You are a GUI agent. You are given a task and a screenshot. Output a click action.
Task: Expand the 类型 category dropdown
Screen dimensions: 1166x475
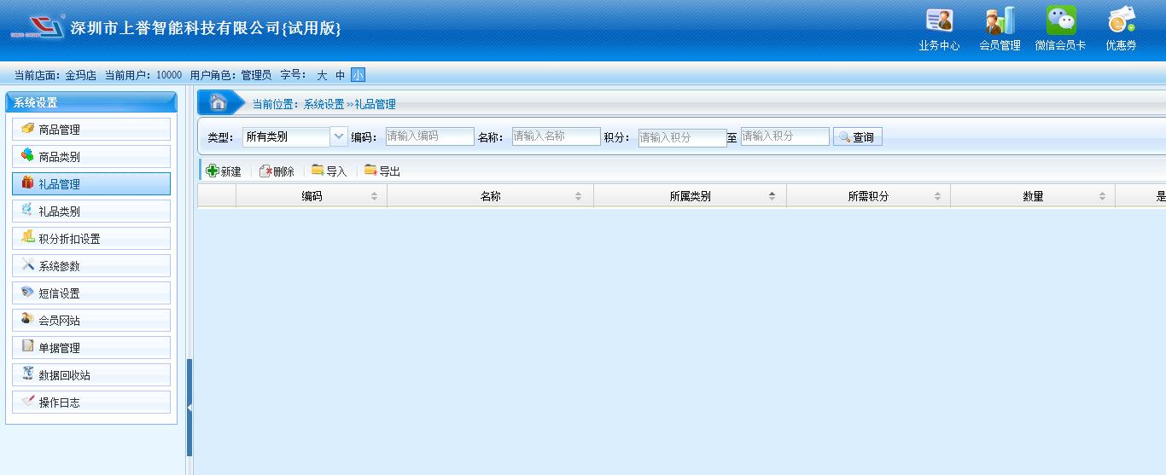pos(338,136)
